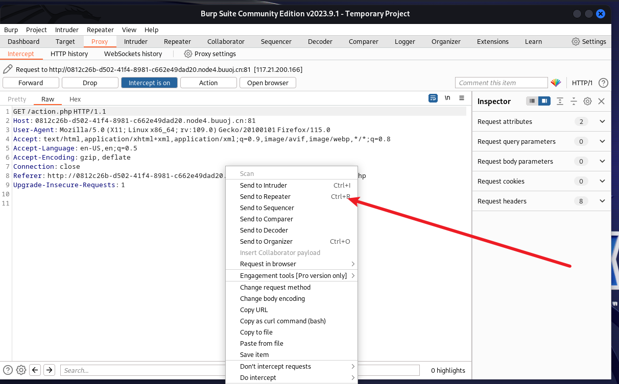Switch Inspector to single column layout
The height and width of the screenshot is (384, 619).
tap(532, 101)
